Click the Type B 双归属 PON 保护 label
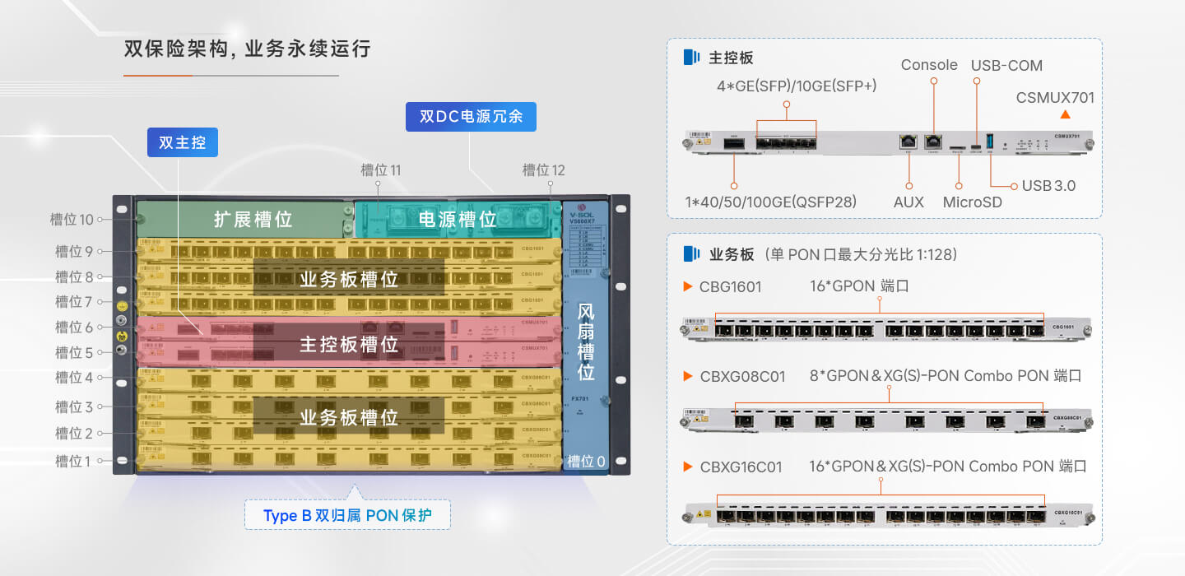 coord(347,516)
